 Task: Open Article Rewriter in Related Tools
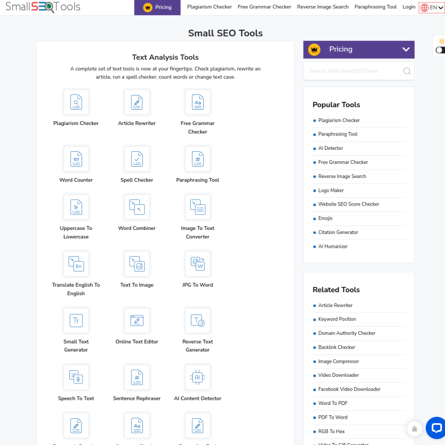tap(335, 306)
